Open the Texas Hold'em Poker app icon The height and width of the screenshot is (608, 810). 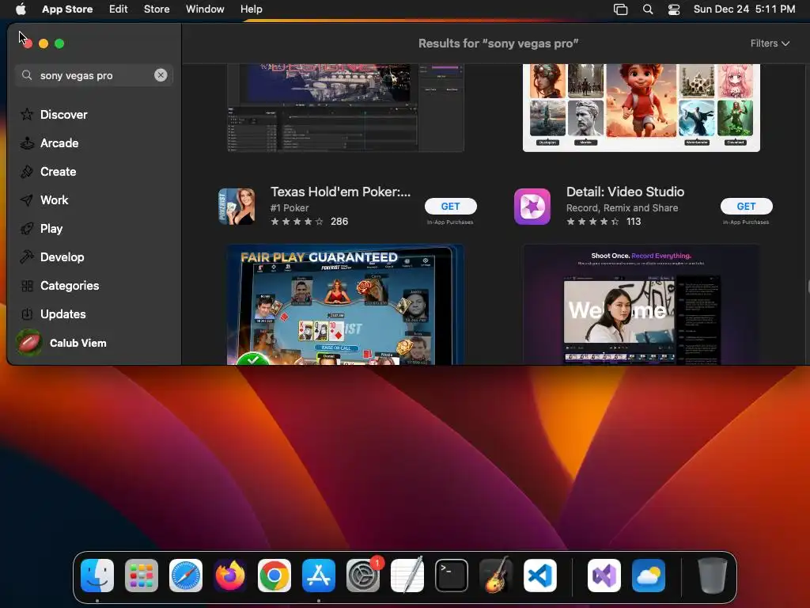[237, 207]
